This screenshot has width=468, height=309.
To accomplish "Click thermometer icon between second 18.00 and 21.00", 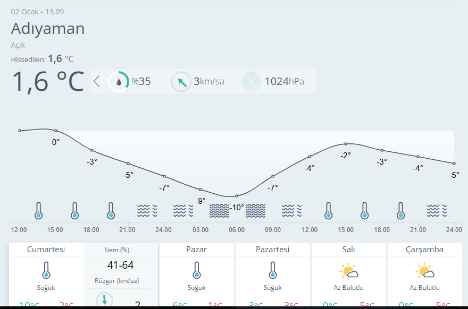I will 400,211.
